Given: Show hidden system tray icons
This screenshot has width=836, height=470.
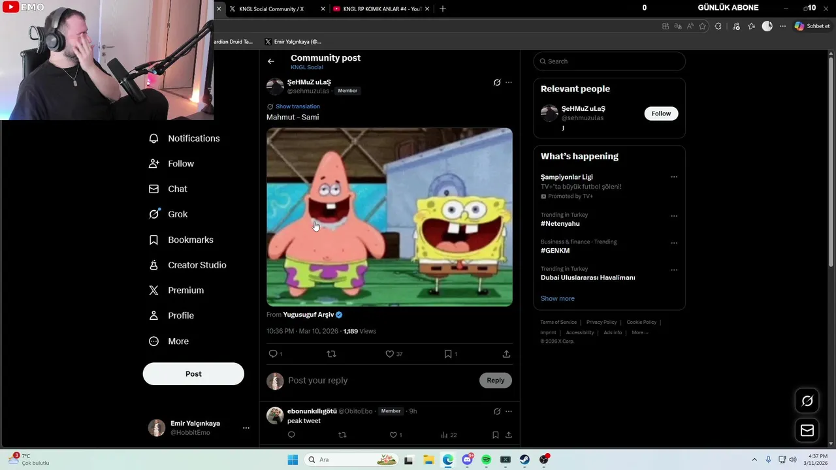Looking at the screenshot, I should click(x=754, y=460).
